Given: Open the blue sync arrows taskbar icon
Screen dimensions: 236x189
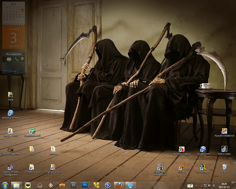Looking at the screenshot, I should 108,185.
